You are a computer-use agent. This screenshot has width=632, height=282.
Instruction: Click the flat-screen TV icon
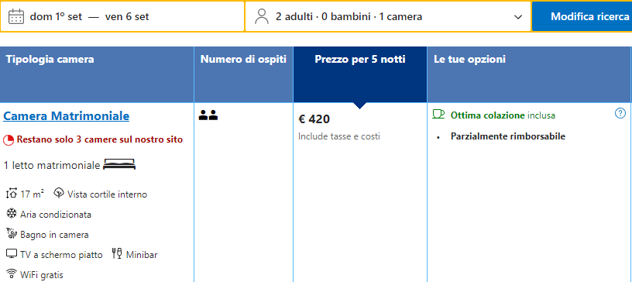[x=12, y=254]
